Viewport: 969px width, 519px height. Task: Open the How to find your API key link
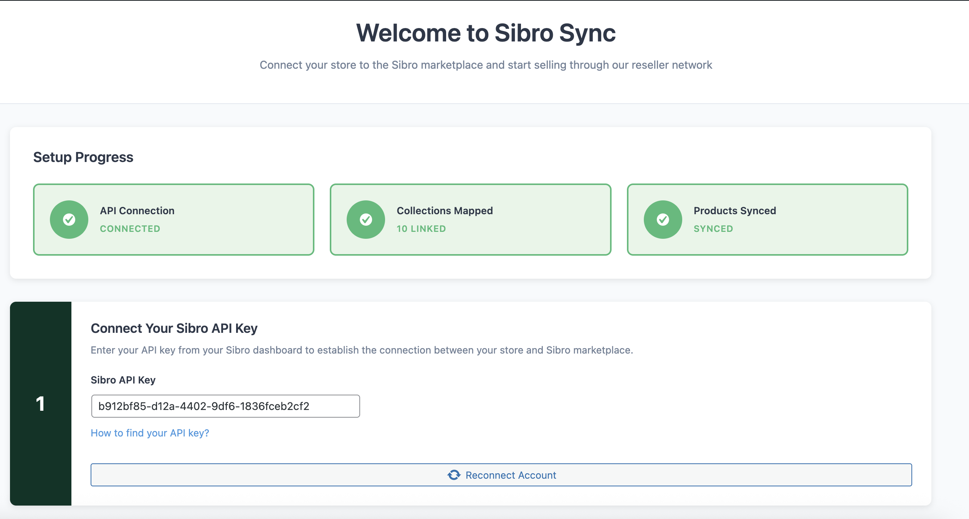[x=150, y=433]
